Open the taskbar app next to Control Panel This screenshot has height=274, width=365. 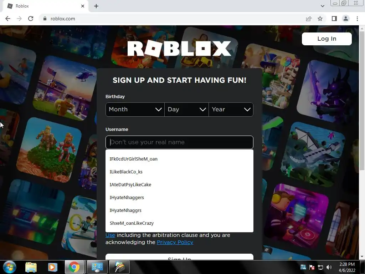pyautogui.click(x=119, y=267)
